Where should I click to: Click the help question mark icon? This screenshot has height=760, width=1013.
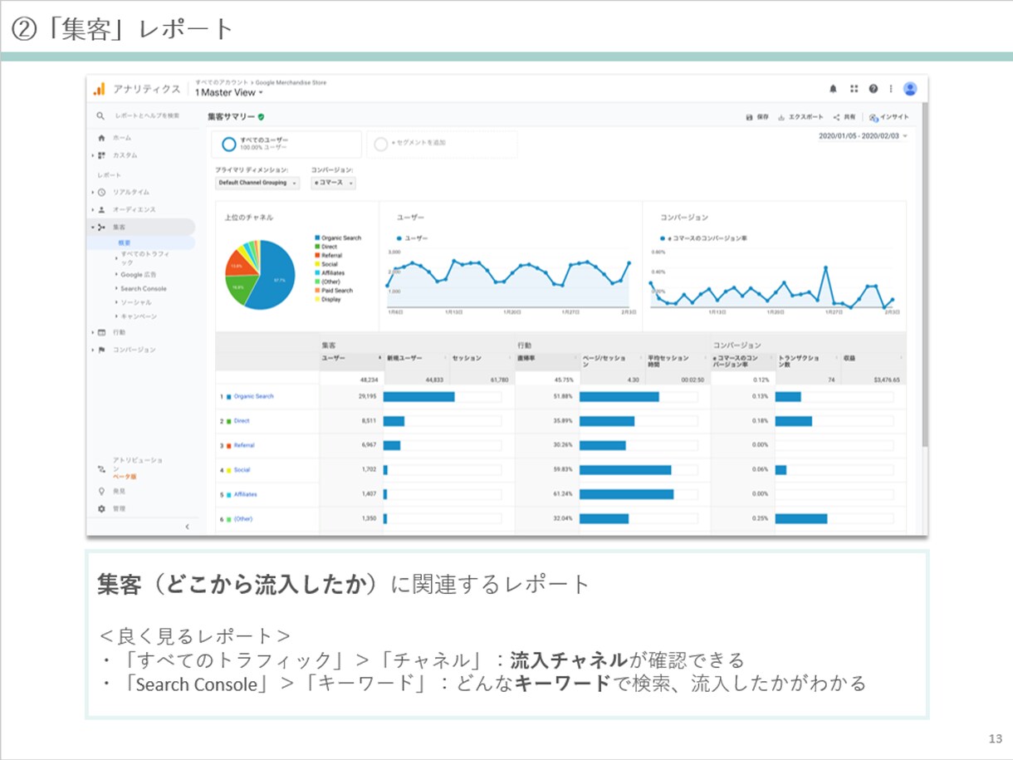tap(874, 89)
